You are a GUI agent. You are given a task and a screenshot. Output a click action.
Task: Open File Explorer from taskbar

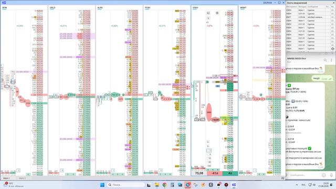[156, 185]
